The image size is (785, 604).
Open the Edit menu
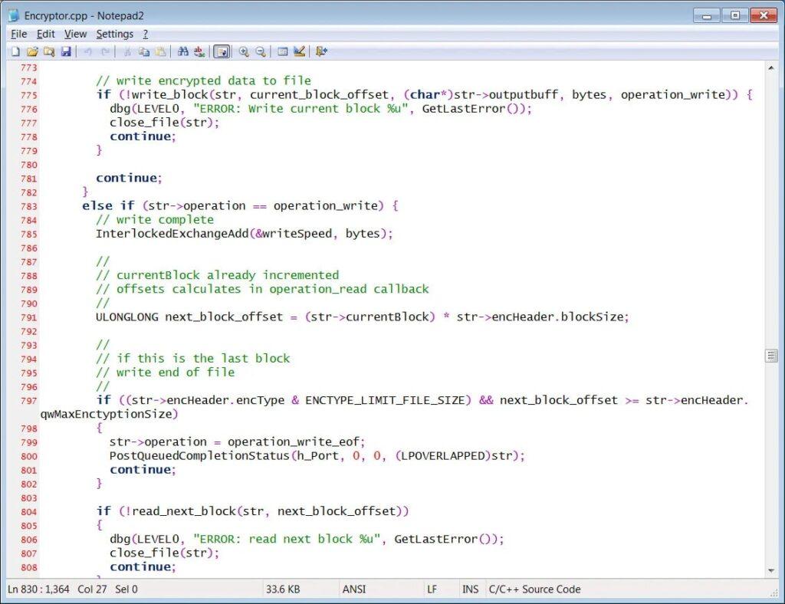tap(45, 34)
